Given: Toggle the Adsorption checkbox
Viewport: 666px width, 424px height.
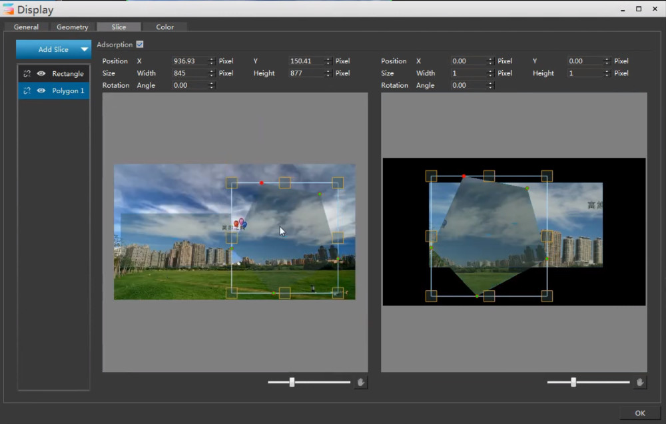Looking at the screenshot, I should (139, 45).
